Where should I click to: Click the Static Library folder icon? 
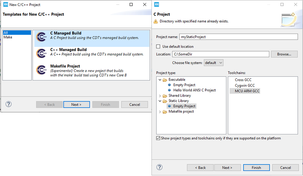(x=165, y=101)
